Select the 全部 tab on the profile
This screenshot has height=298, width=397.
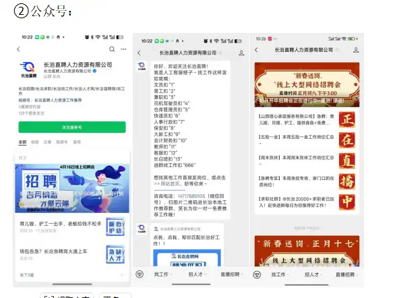click(x=22, y=142)
